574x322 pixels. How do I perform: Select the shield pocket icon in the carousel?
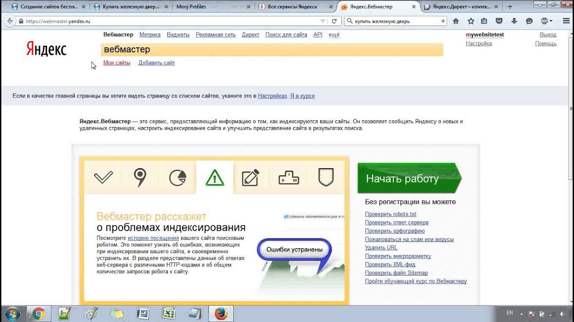(326, 177)
